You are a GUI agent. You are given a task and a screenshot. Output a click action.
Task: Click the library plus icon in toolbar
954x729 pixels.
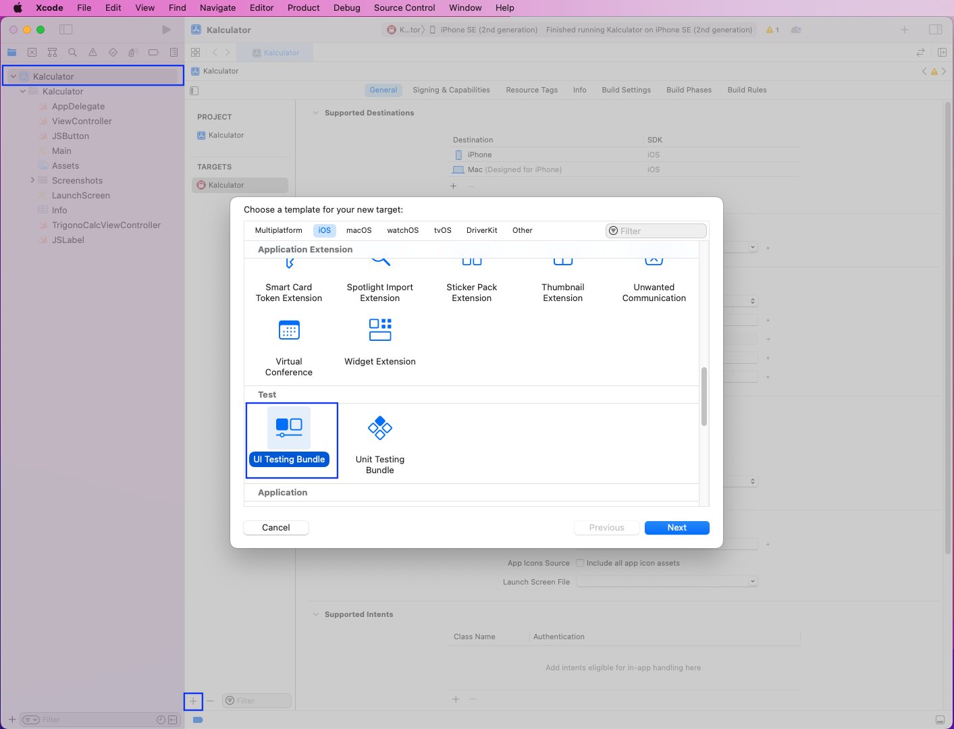(x=905, y=30)
